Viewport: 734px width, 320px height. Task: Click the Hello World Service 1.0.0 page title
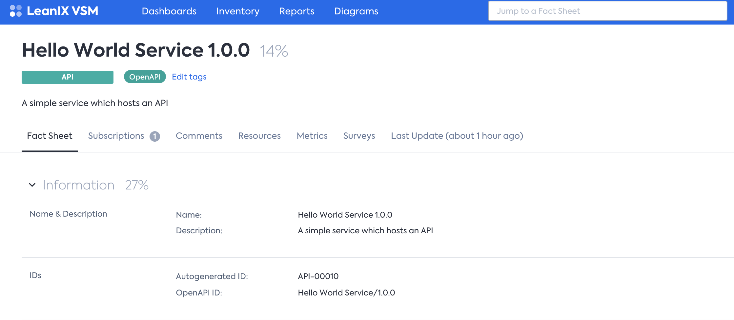pyautogui.click(x=136, y=50)
